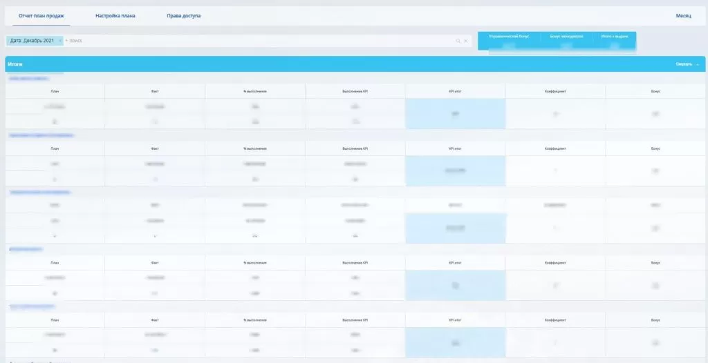708x363 pixels.
Task: Open the Месяц period selector
Action: tap(683, 16)
